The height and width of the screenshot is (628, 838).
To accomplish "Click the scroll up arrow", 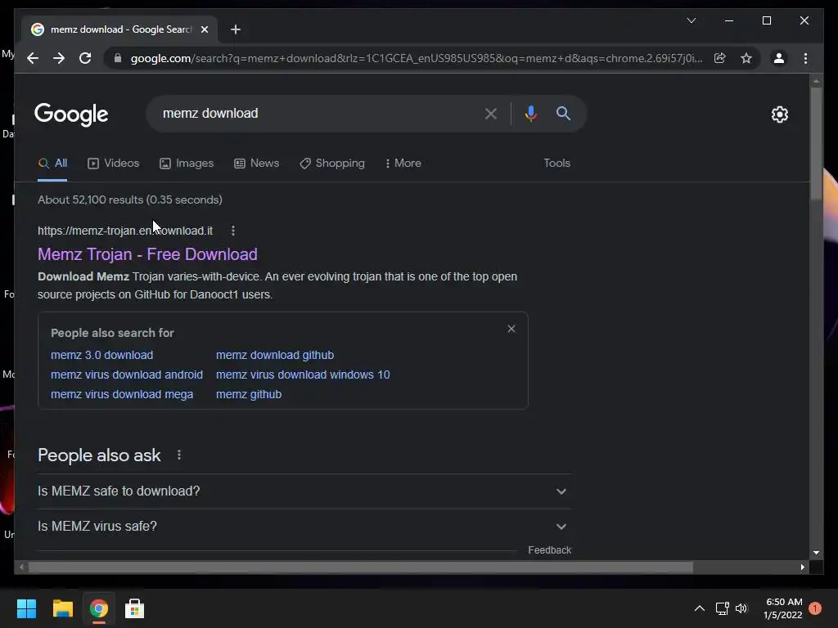I will pos(816,82).
